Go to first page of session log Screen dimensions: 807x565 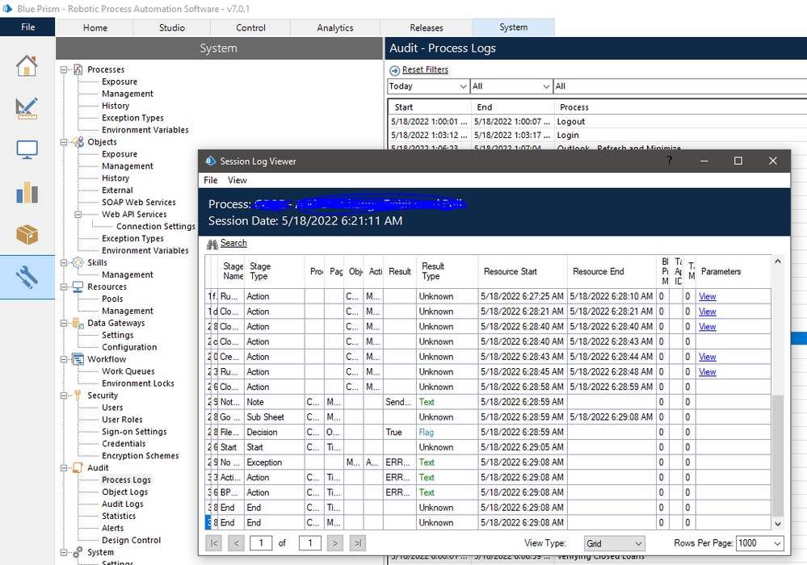click(213, 543)
